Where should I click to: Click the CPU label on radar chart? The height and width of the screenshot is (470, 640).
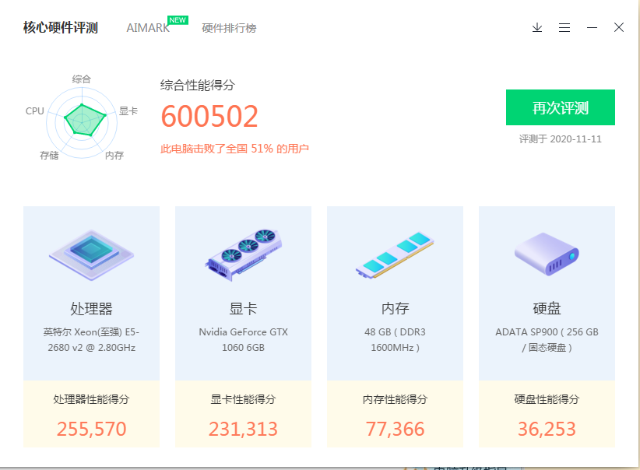pyautogui.click(x=35, y=111)
